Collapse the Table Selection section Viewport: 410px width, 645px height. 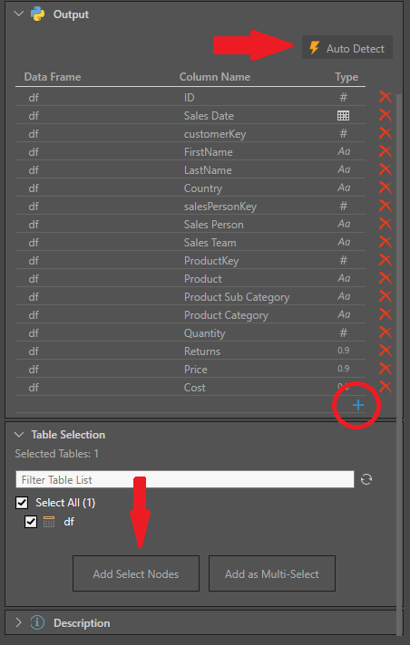[x=19, y=435]
